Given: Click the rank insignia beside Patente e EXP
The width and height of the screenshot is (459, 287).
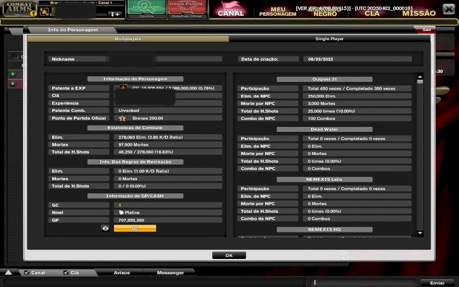Looking at the screenshot, I should (123, 88).
